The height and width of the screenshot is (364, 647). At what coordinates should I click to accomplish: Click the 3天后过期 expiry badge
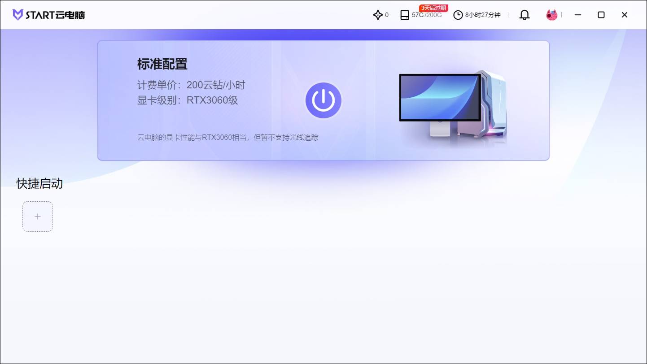pos(433,8)
